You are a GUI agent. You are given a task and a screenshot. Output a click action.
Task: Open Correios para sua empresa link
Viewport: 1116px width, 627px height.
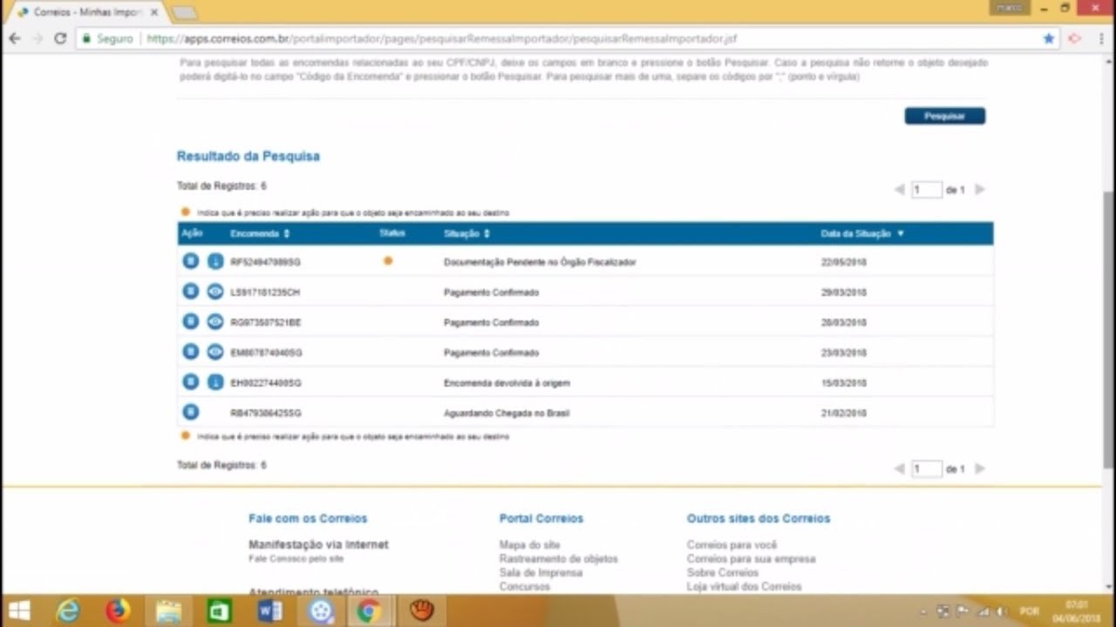click(x=751, y=559)
